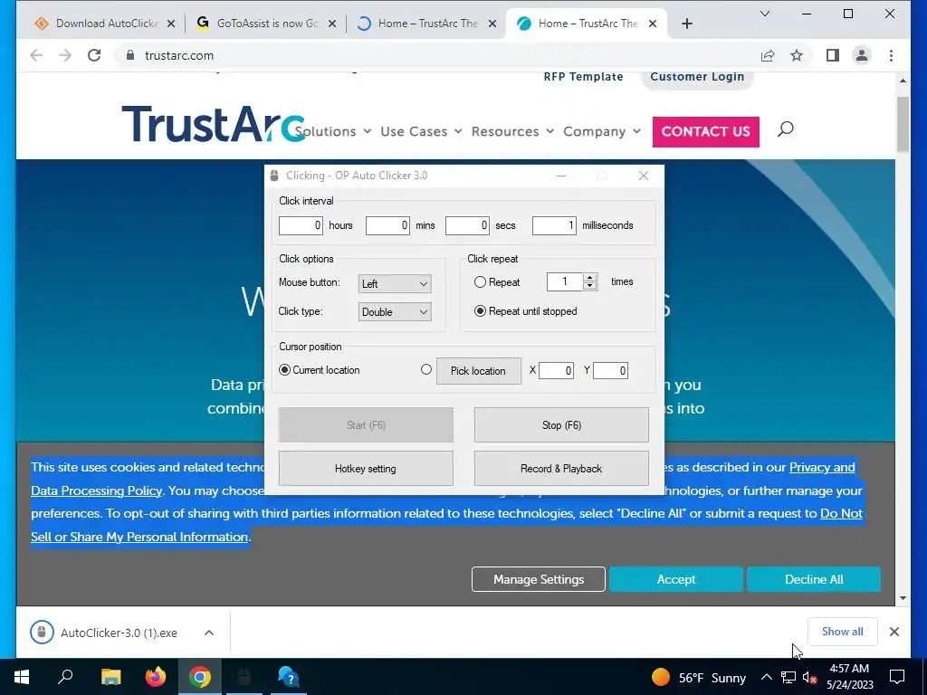Show hidden system tray icons

[x=766, y=677]
